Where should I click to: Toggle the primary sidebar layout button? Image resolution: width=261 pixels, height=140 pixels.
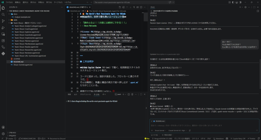click(233, 2)
